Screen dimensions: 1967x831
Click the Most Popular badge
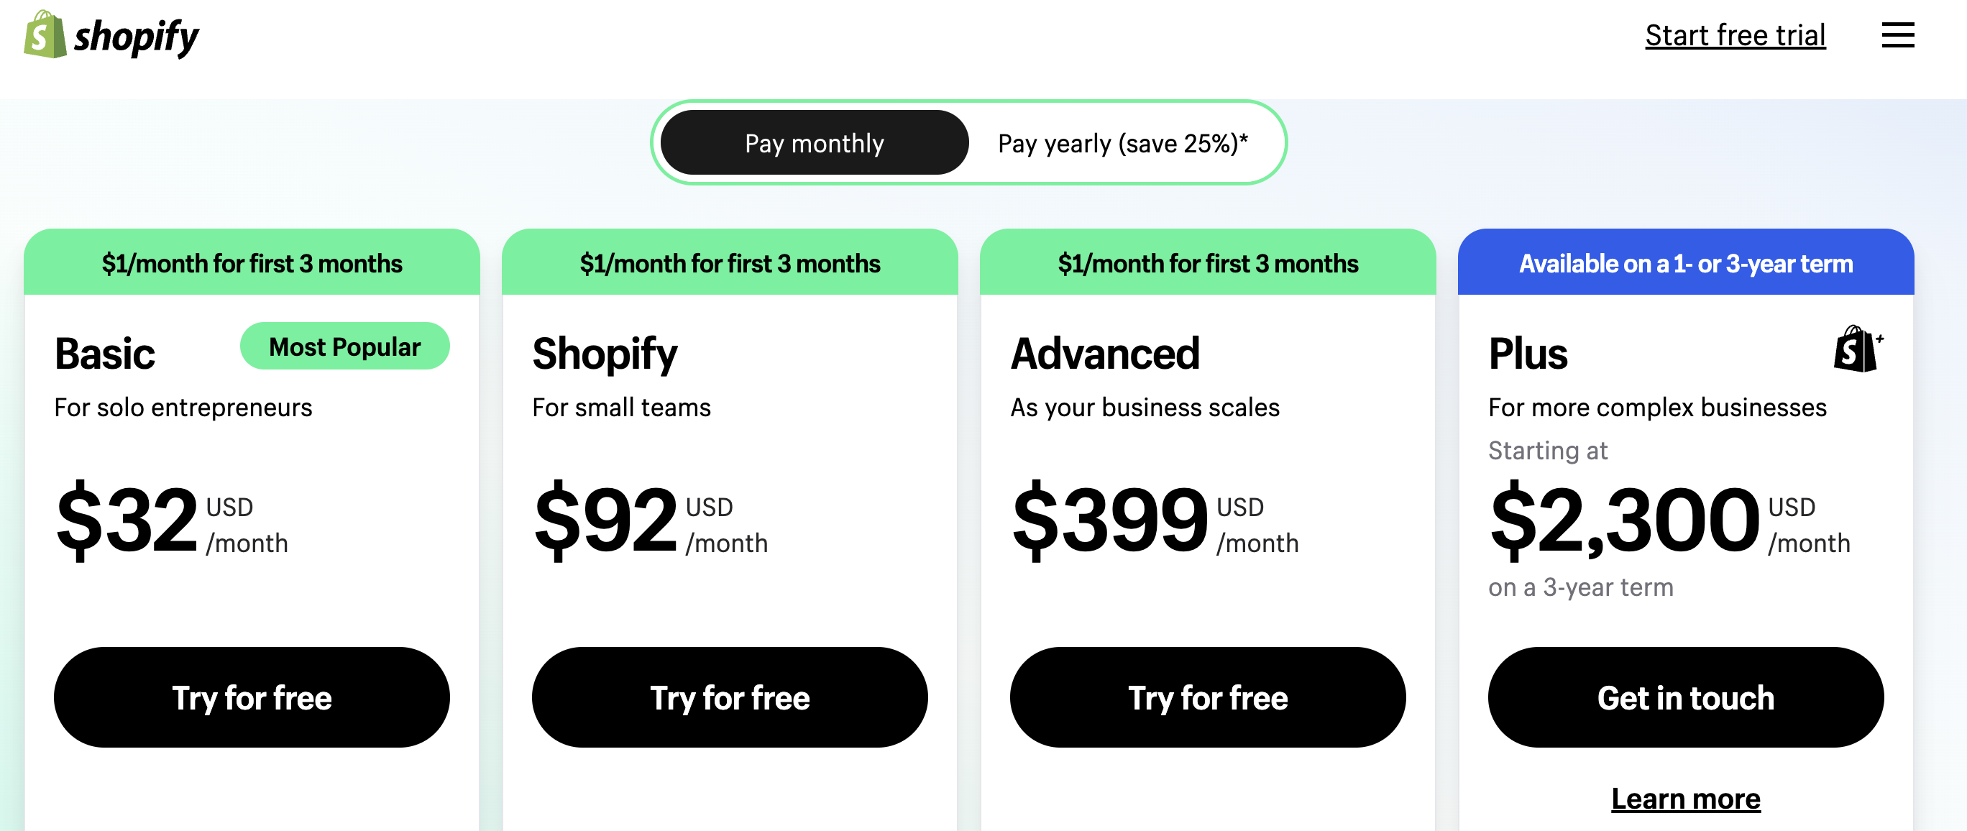(345, 346)
